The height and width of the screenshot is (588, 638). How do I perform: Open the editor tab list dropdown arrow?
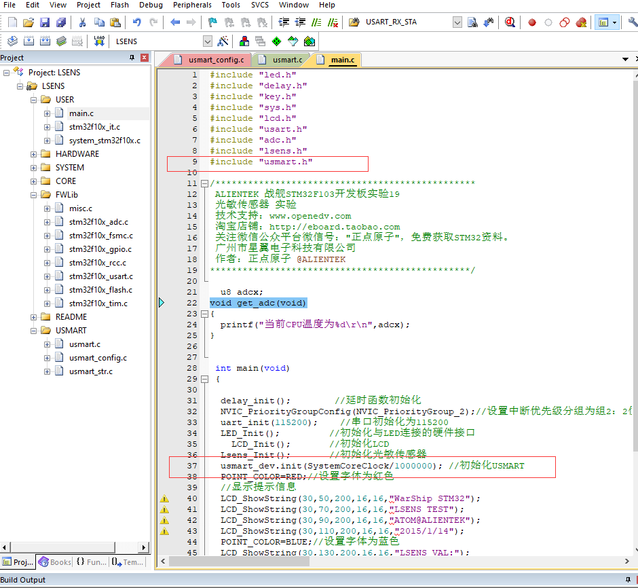[625, 59]
